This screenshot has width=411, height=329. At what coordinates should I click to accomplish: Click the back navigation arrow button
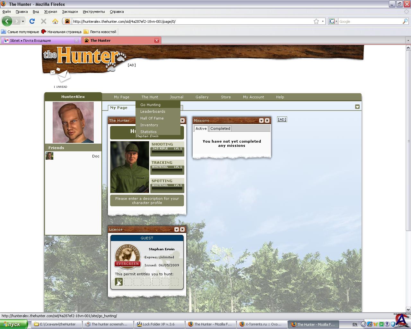pos(7,21)
